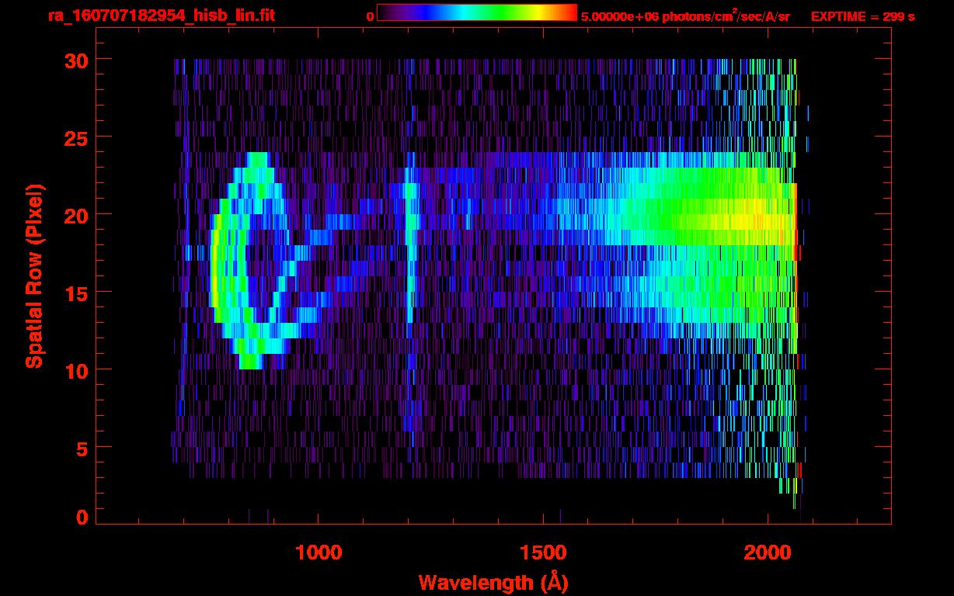Screen dimensions: 954x596
Task: Click the x-axis tick label 2000
Action: [768, 553]
